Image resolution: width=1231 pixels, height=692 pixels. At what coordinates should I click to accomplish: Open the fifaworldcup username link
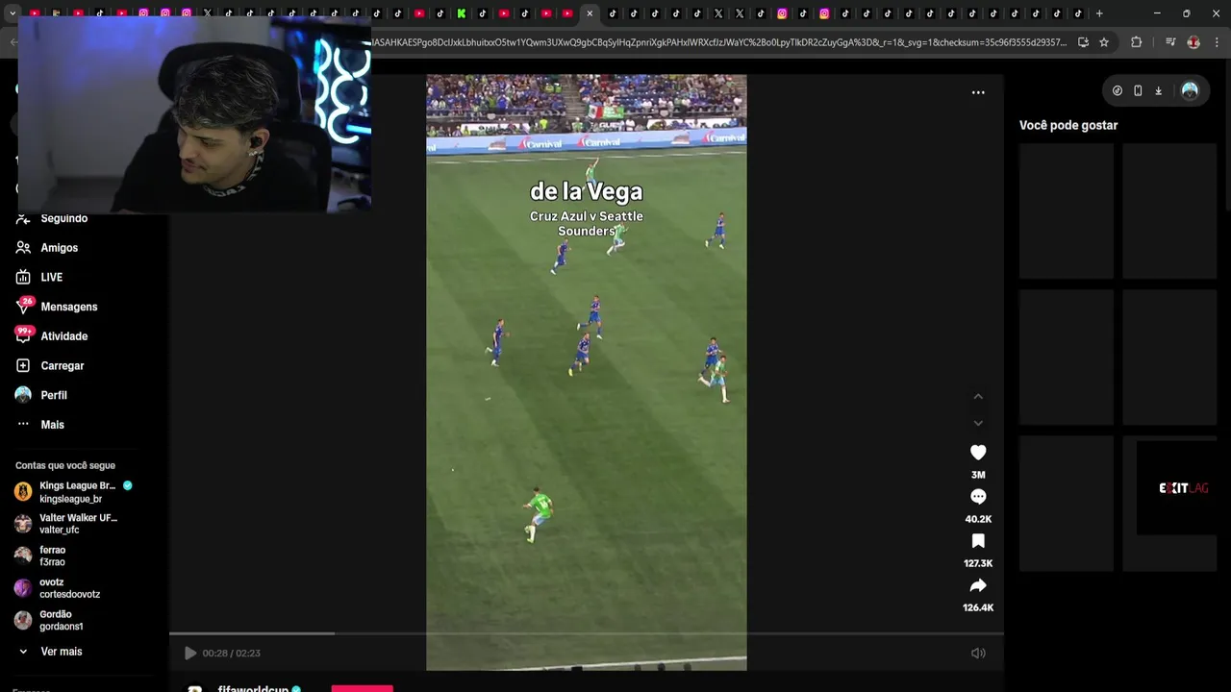click(x=253, y=688)
